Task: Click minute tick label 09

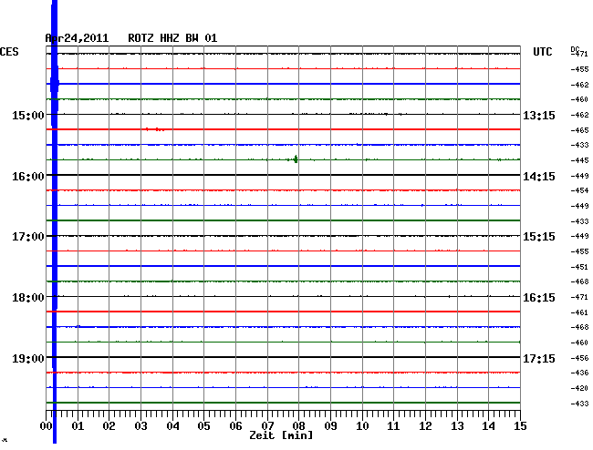Action: click(x=330, y=426)
